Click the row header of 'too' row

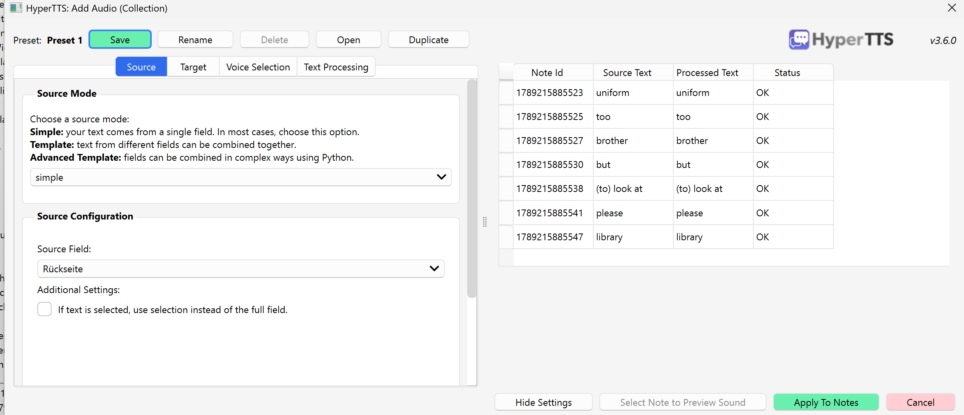506,116
